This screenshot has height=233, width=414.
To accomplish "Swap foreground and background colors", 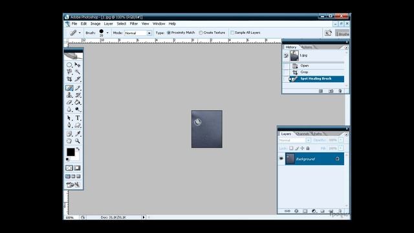I will point(78,149).
